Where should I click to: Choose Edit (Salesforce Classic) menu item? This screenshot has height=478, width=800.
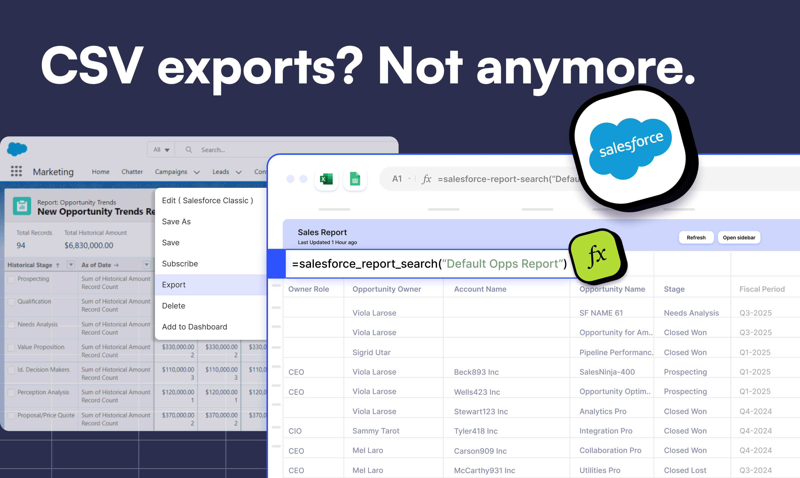click(211, 200)
